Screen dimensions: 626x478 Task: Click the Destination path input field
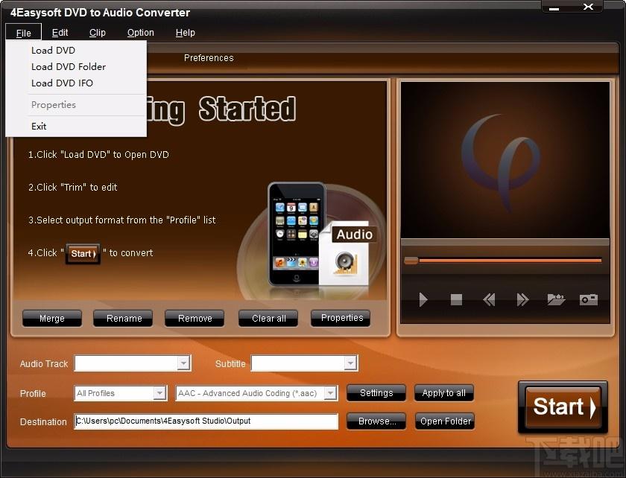pyautogui.click(x=206, y=421)
